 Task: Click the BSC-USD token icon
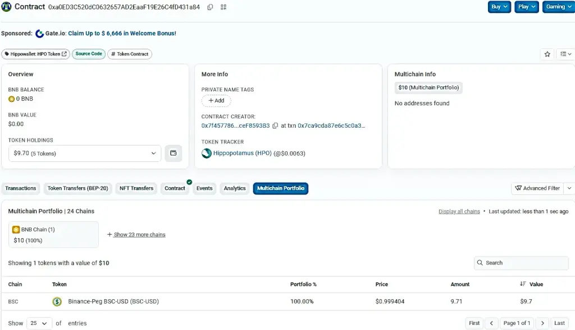[57, 301]
